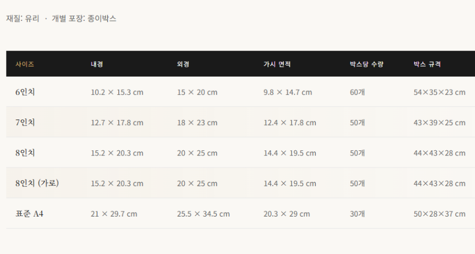Image resolution: width=475 pixels, height=254 pixels.
Task: Click the 박스 규격 column header
Action: point(427,64)
